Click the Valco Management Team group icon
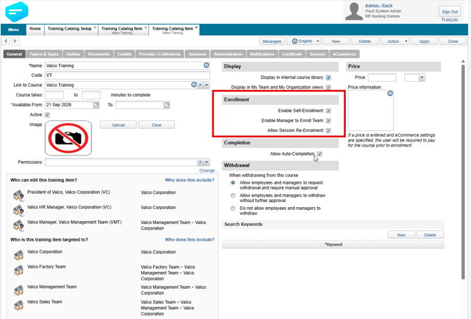 [18, 290]
